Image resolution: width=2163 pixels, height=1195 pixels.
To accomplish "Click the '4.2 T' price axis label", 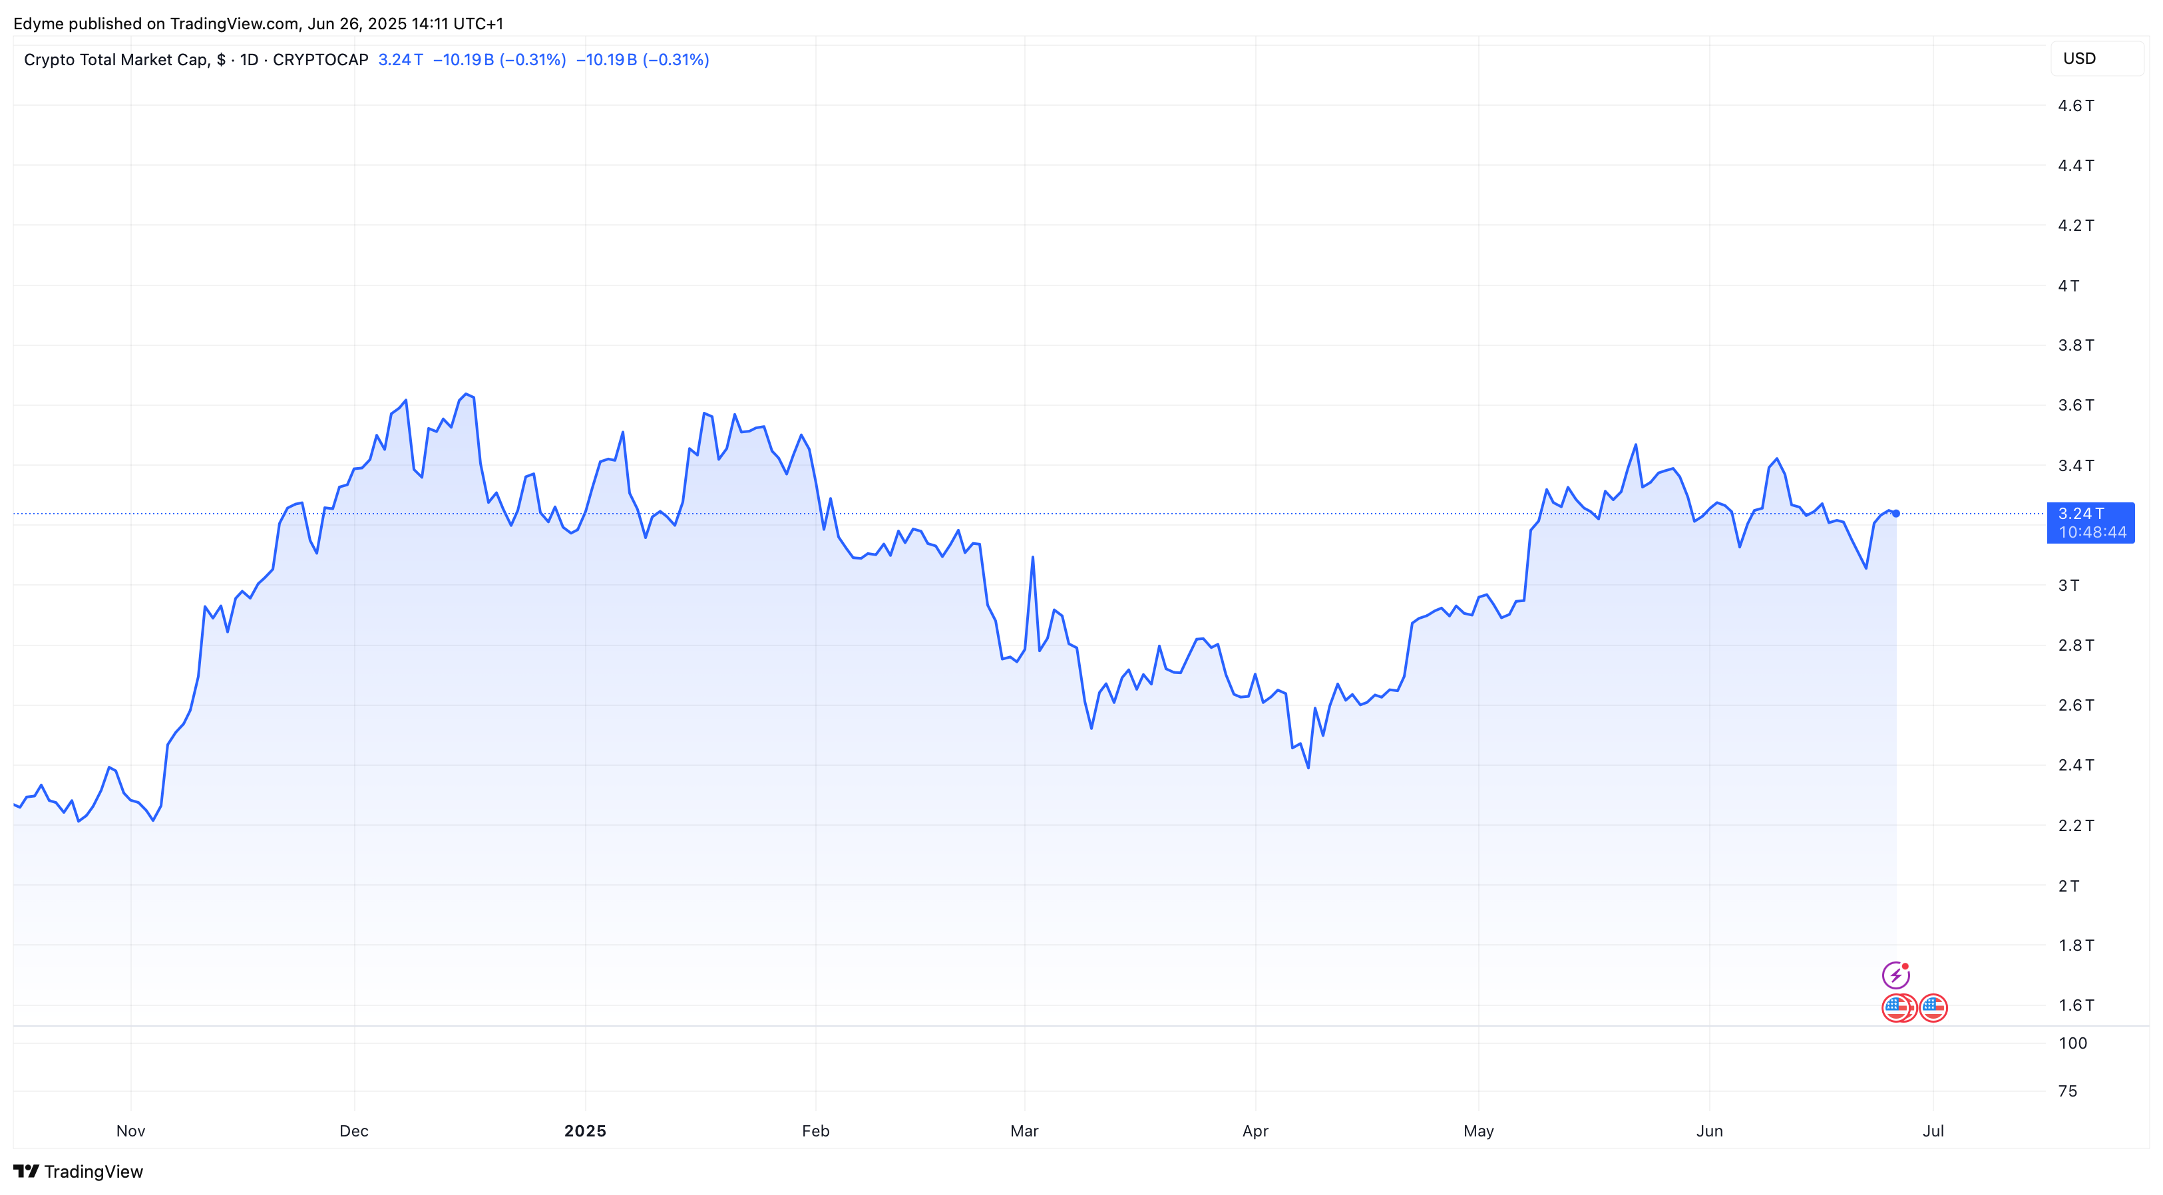I will pos(2076,226).
